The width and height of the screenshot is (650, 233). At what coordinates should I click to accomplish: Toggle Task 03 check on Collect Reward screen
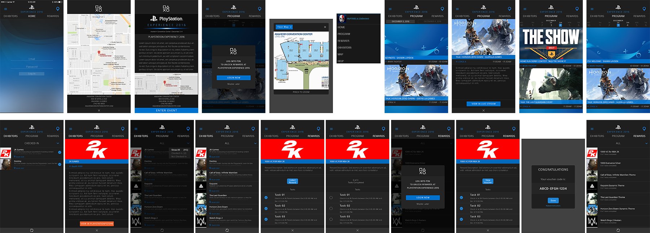[266, 219]
